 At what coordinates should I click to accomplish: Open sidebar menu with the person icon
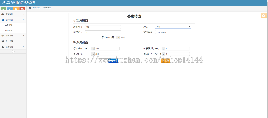(x=3, y=47)
